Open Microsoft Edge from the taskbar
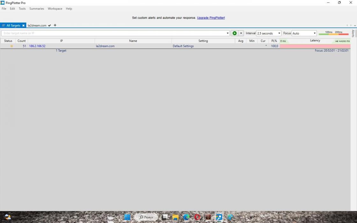The width and height of the screenshot is (357, 223). [186, 217]
